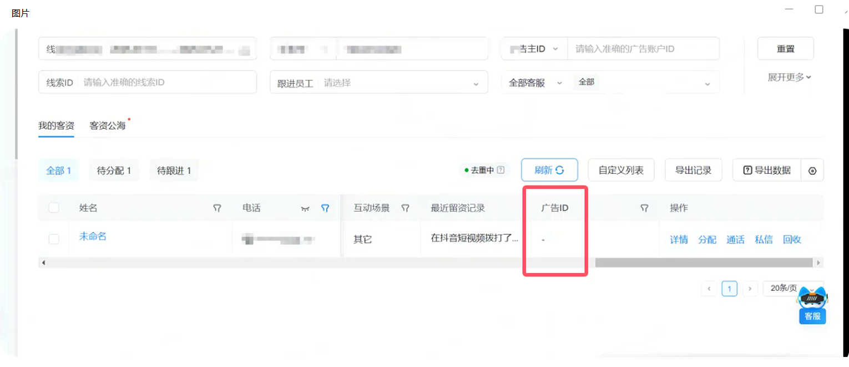Click the settings gear icon beside 导出数据
849x367 pixels.
(812, 171)
